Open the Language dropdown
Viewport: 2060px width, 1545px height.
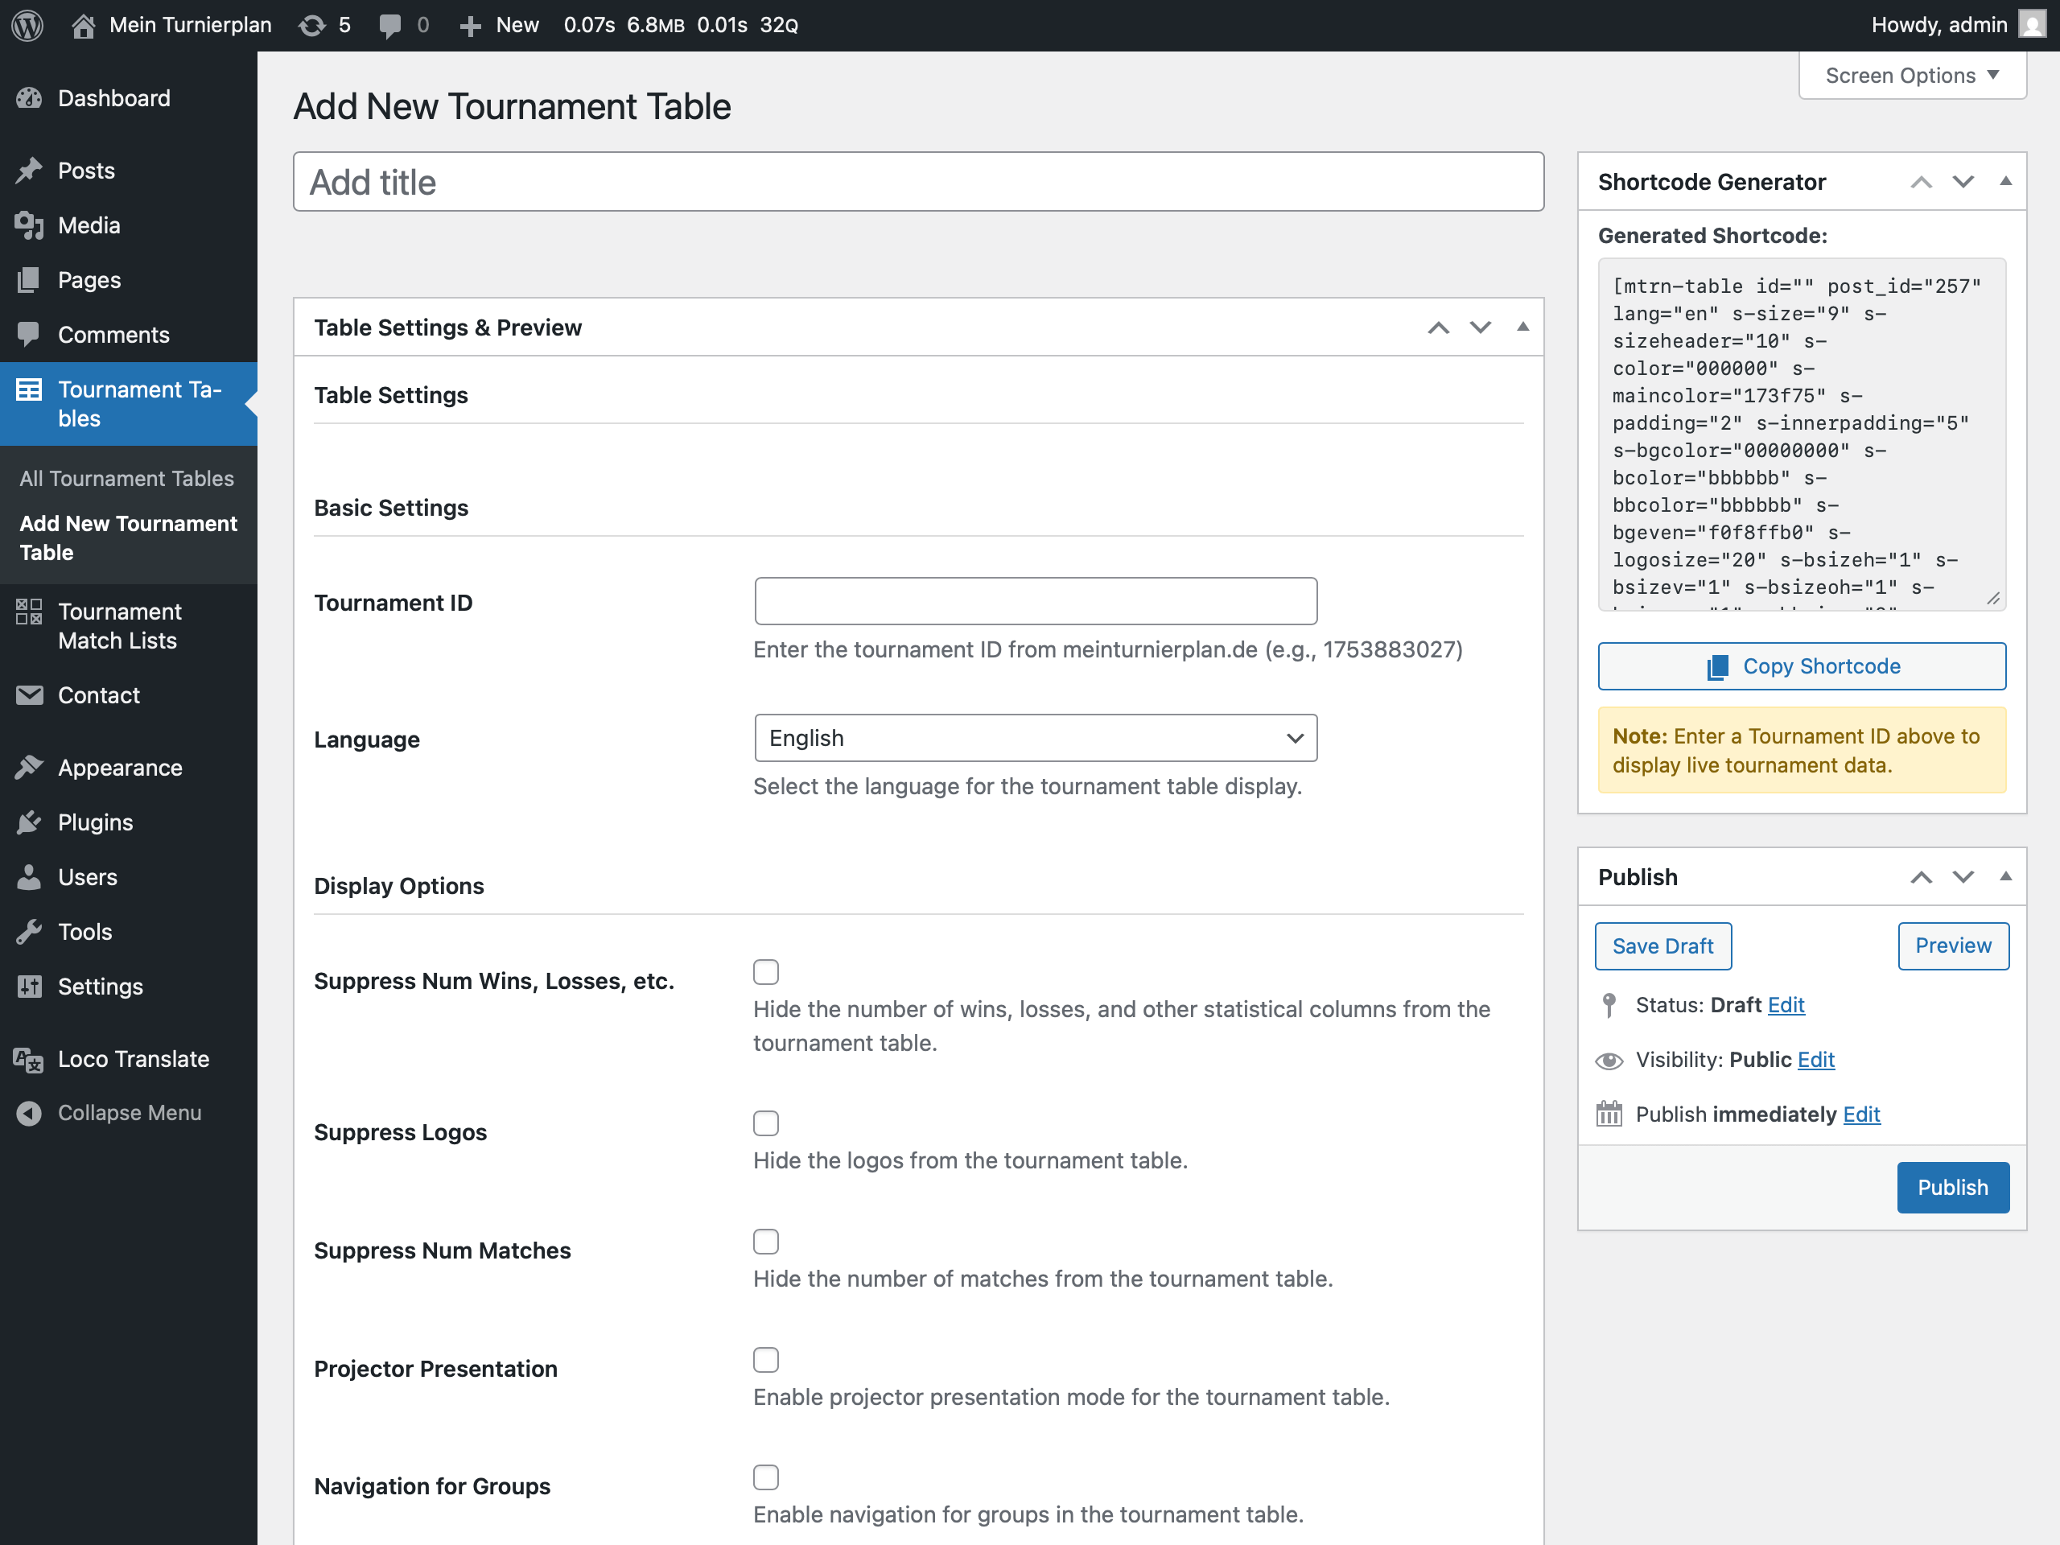click(1035, 739)
